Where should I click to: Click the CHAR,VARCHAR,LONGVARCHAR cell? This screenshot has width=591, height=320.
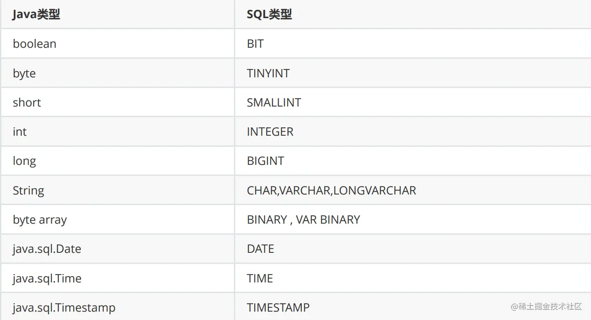tap(331, 190)
